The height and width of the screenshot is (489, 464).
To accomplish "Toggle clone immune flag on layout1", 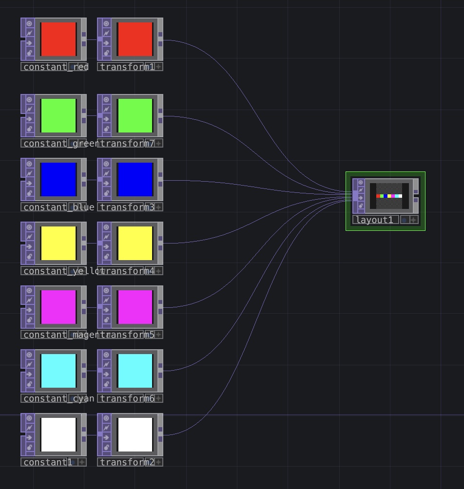I will (x=361, y=190).
